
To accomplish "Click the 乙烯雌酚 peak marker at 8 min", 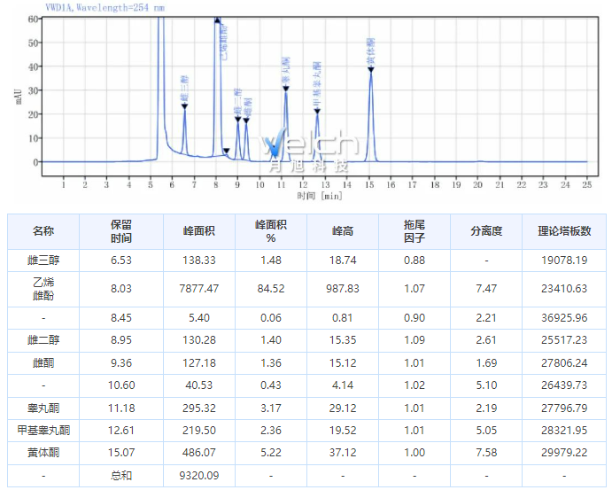I will pos(217,20).
